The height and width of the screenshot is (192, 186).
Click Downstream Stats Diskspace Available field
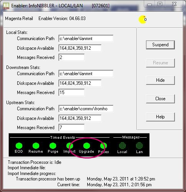coord(80,83)
